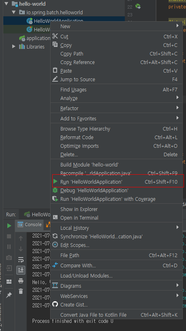The height and width of the screenshot is (331, 186).
Task: Click the Open in Terminal icon
Action: (x=55, y=217)
